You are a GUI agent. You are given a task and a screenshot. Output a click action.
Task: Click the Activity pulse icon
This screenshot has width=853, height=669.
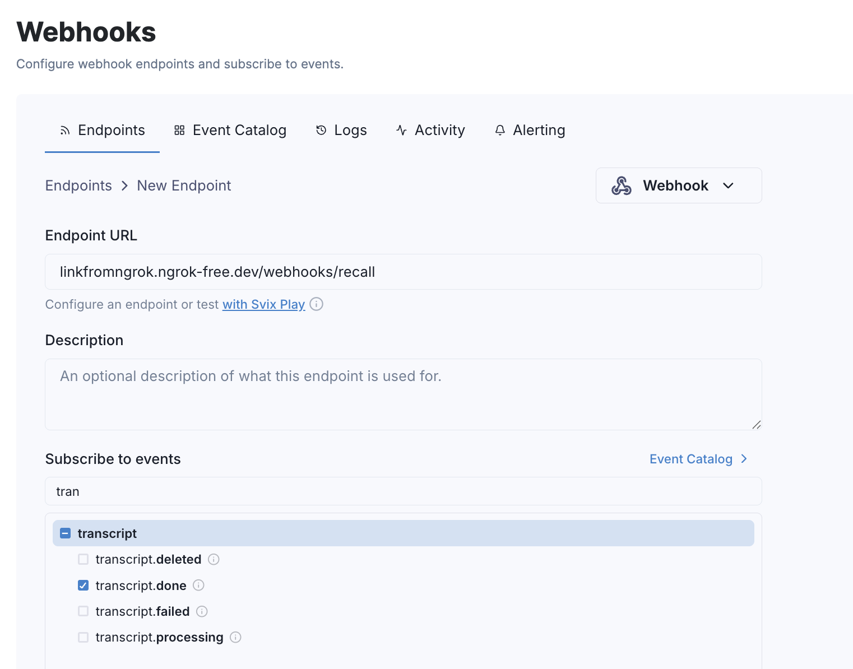(401, 130)
